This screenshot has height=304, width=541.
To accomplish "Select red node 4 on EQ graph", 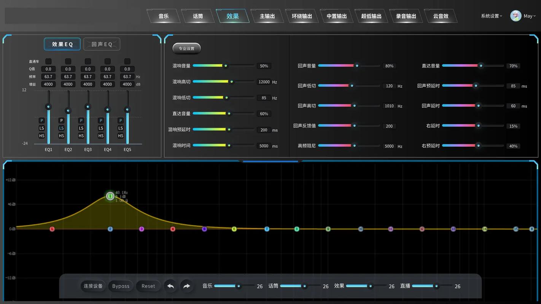I will click(173, 229).
